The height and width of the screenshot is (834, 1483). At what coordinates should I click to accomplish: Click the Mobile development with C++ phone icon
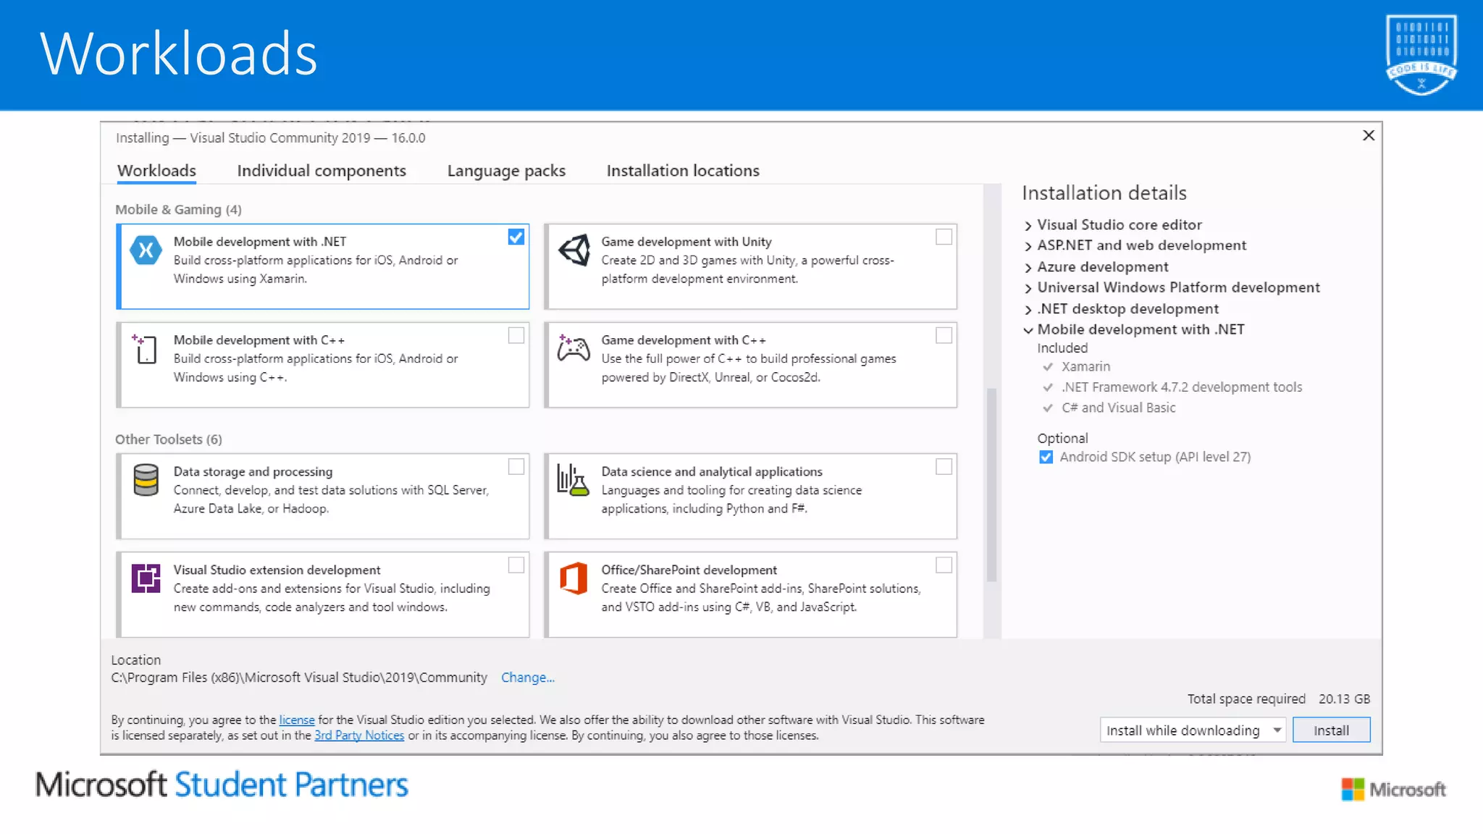pos(146,349)
